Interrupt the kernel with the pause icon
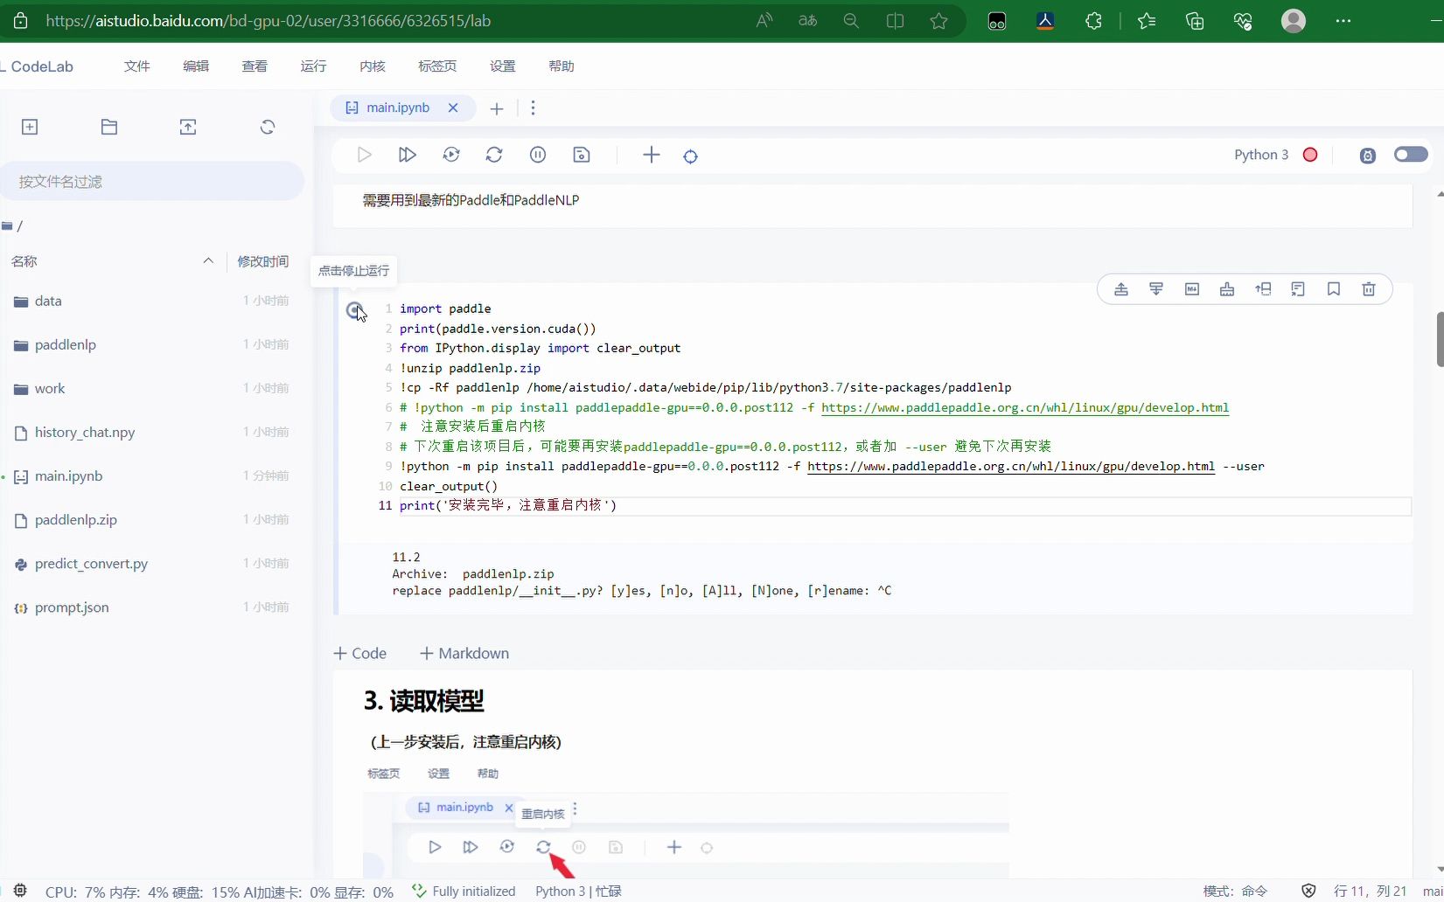1444x902 pixels. [x=538, y=155]
